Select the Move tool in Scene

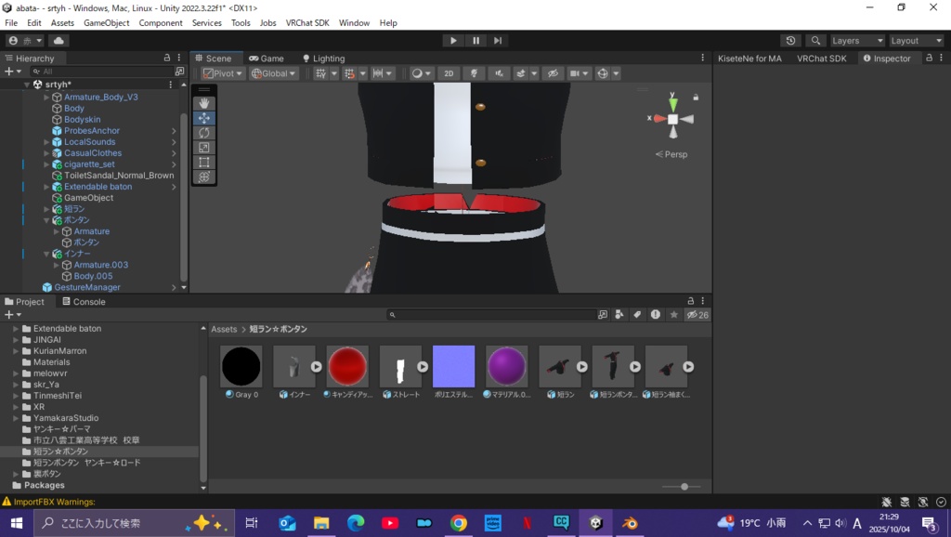[203, 118]
